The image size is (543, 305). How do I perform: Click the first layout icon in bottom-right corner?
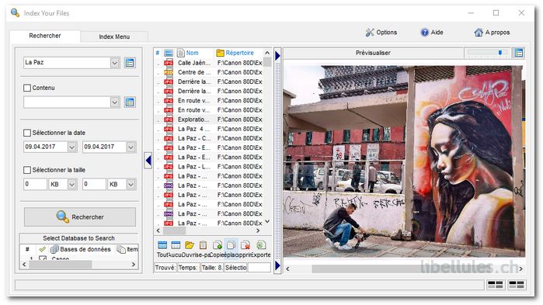495,285
